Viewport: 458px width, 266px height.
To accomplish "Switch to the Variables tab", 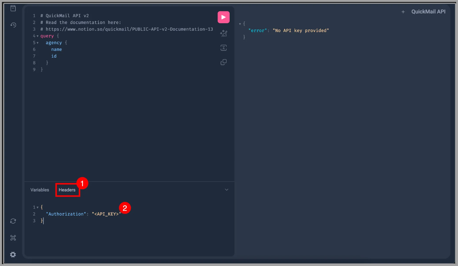I will coord(40,190).
